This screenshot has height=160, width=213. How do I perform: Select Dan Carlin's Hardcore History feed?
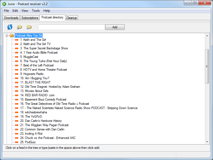coord(43,121)
